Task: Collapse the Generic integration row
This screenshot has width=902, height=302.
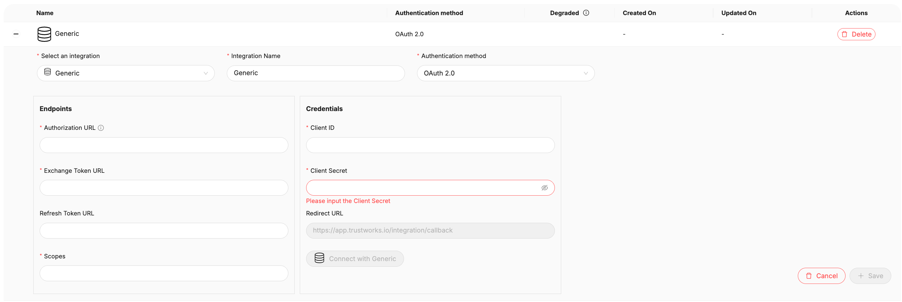Action: (x=16, y=34)
